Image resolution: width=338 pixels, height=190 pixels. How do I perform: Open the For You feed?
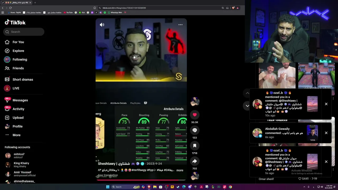[x=18, y=42]
